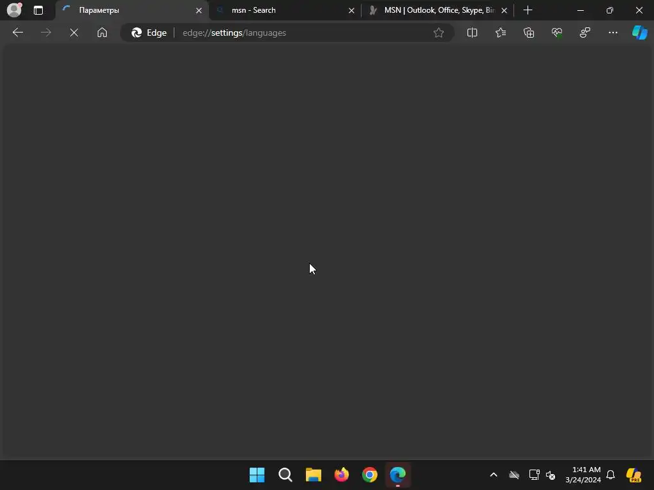Close the msn - Search tab
Image resolution: width=654 pixels, height=490 pixels.
(x=352, y=10)
